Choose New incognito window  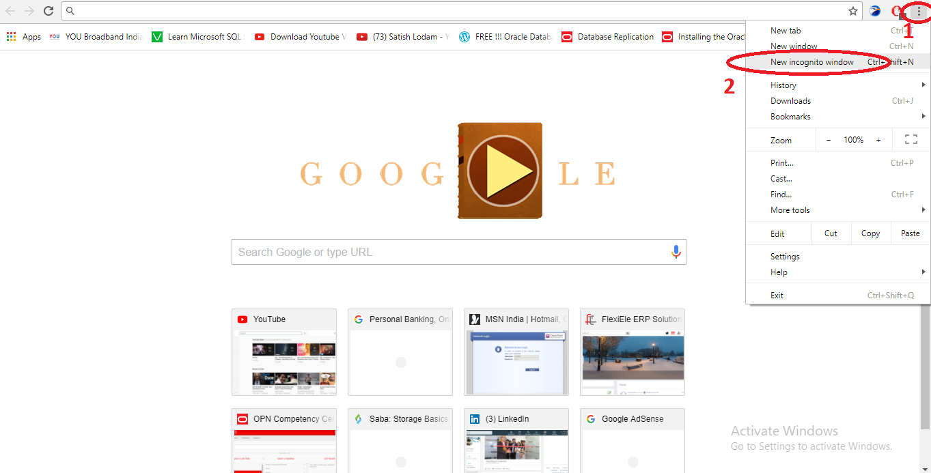[x=838, y=62]
